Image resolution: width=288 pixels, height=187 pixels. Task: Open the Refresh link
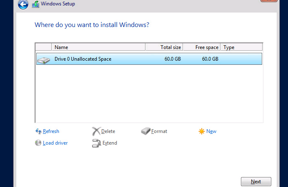coord(51,131)
